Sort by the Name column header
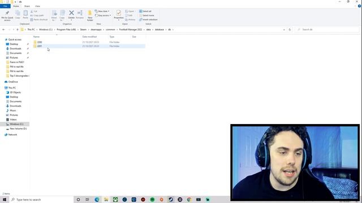 36,37
